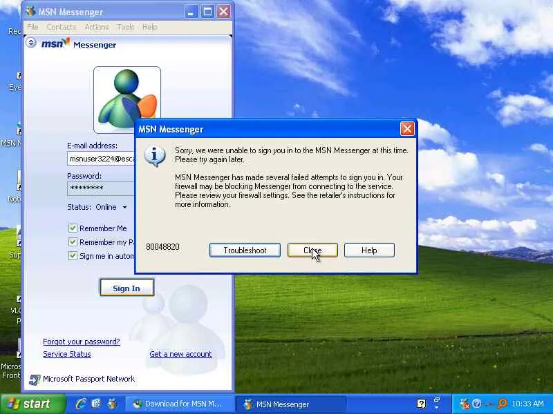553x414 pixels.
Task: Maximize the MSN Messenger window
Action: coord(207,12)
